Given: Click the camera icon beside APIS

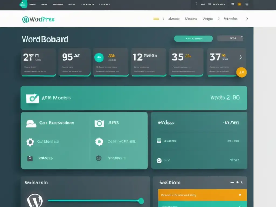Looking at the screenshot, I should tap(99, 123).
